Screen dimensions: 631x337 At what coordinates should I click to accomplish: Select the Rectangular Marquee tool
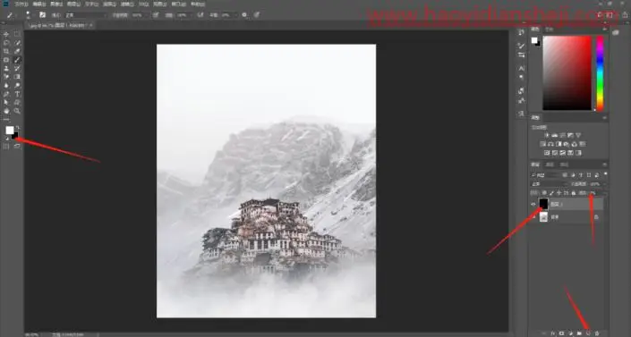tap(17, 34)
